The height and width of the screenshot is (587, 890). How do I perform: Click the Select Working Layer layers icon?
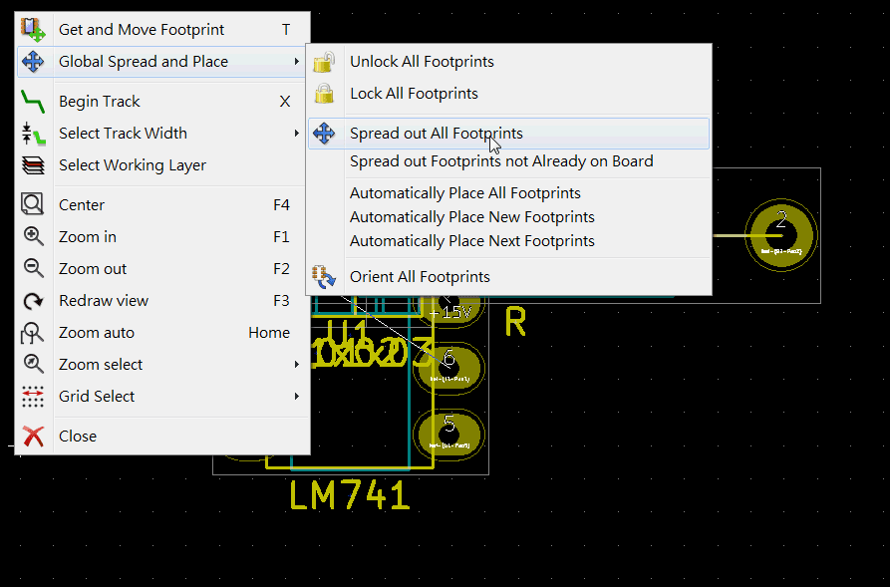pyautogui.click(x=33, y=164)
